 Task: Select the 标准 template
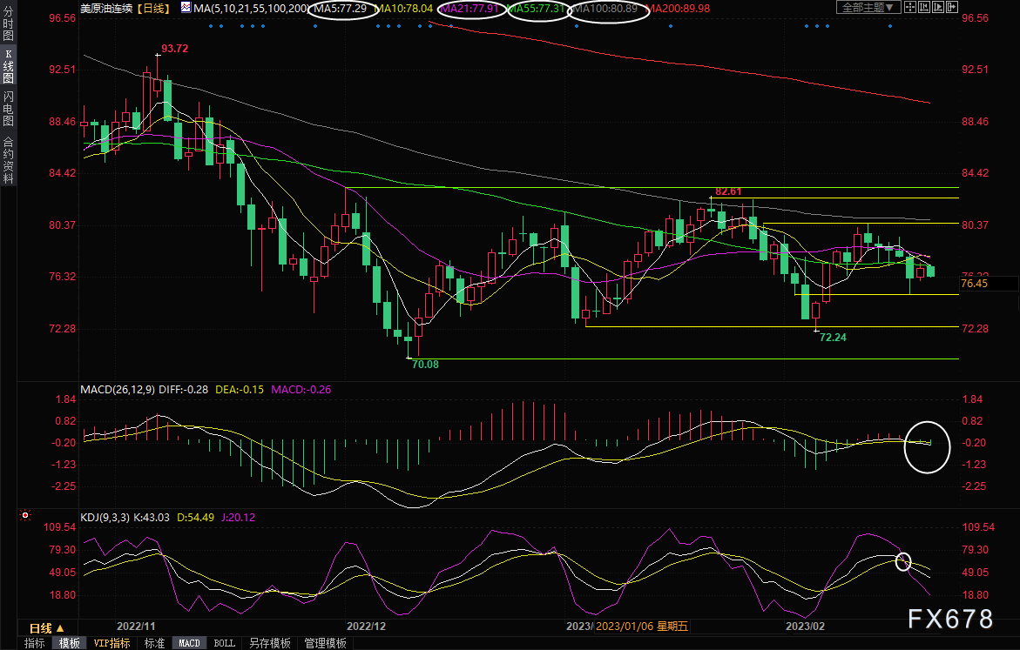coord(155,643)
